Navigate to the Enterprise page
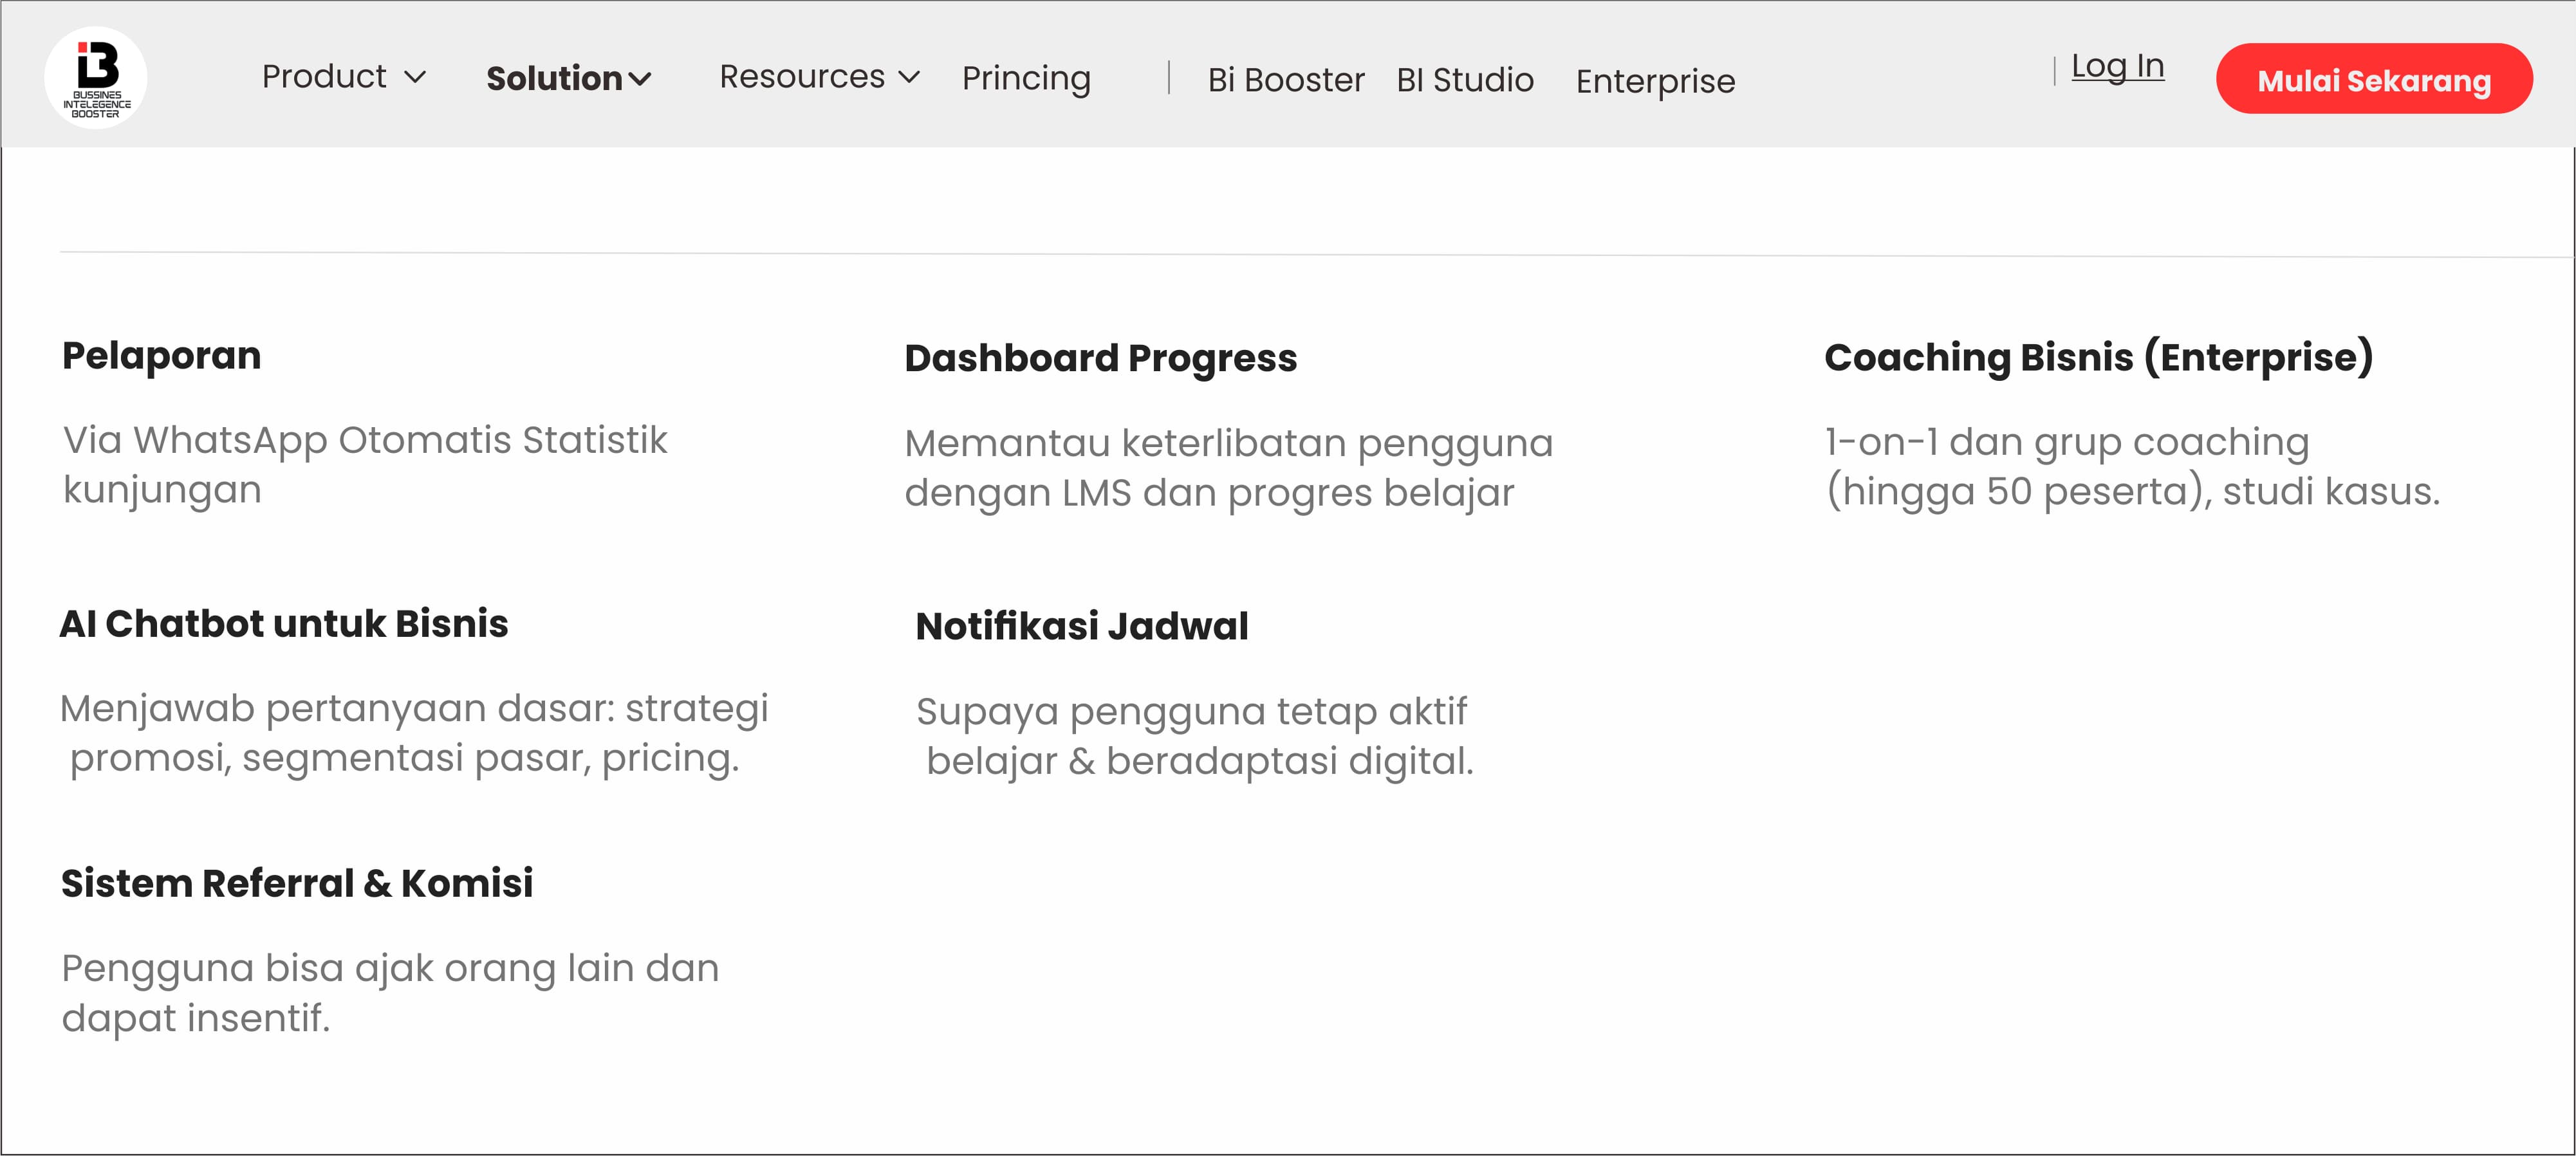Image resolution: width=2576 pixels, height=1156 pixels. point(1655,81)
